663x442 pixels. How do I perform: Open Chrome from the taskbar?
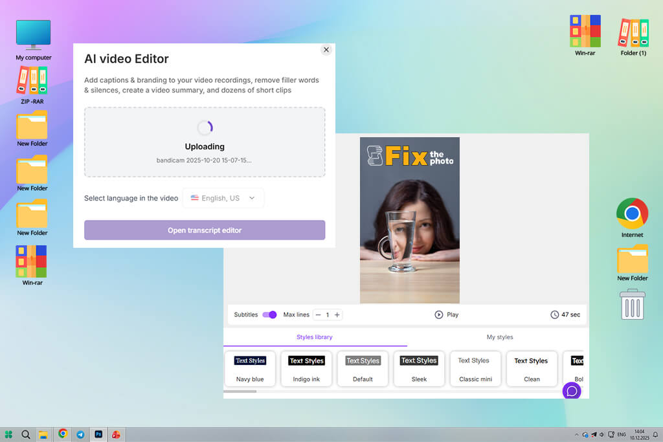tap(63, 434)
